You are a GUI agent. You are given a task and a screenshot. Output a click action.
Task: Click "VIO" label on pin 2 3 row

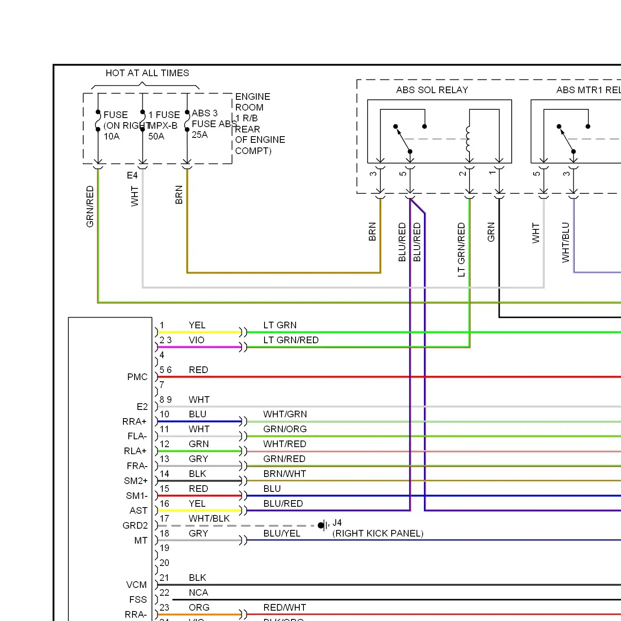click(197, 340)
